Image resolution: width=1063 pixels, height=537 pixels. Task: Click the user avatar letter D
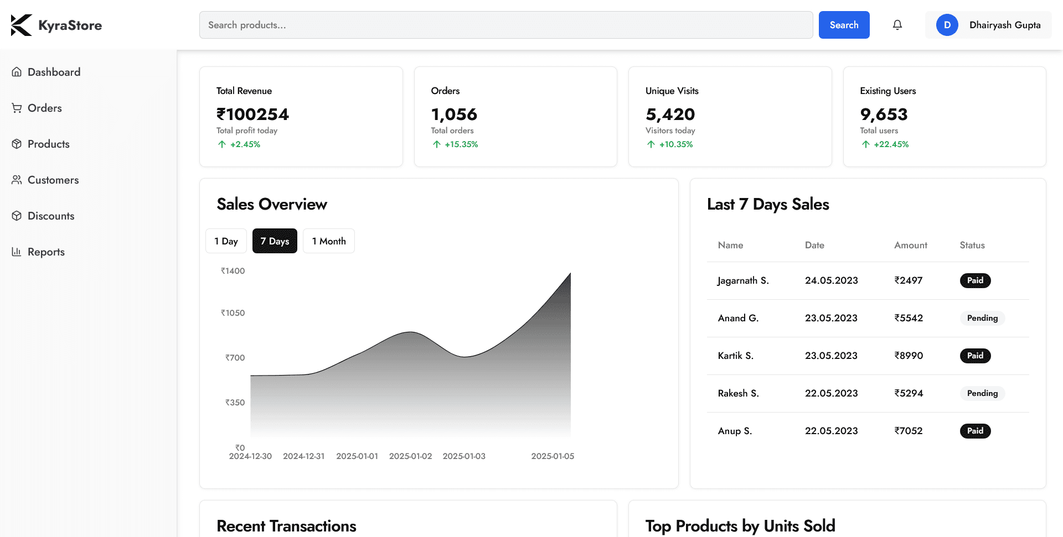click(947, 25)
